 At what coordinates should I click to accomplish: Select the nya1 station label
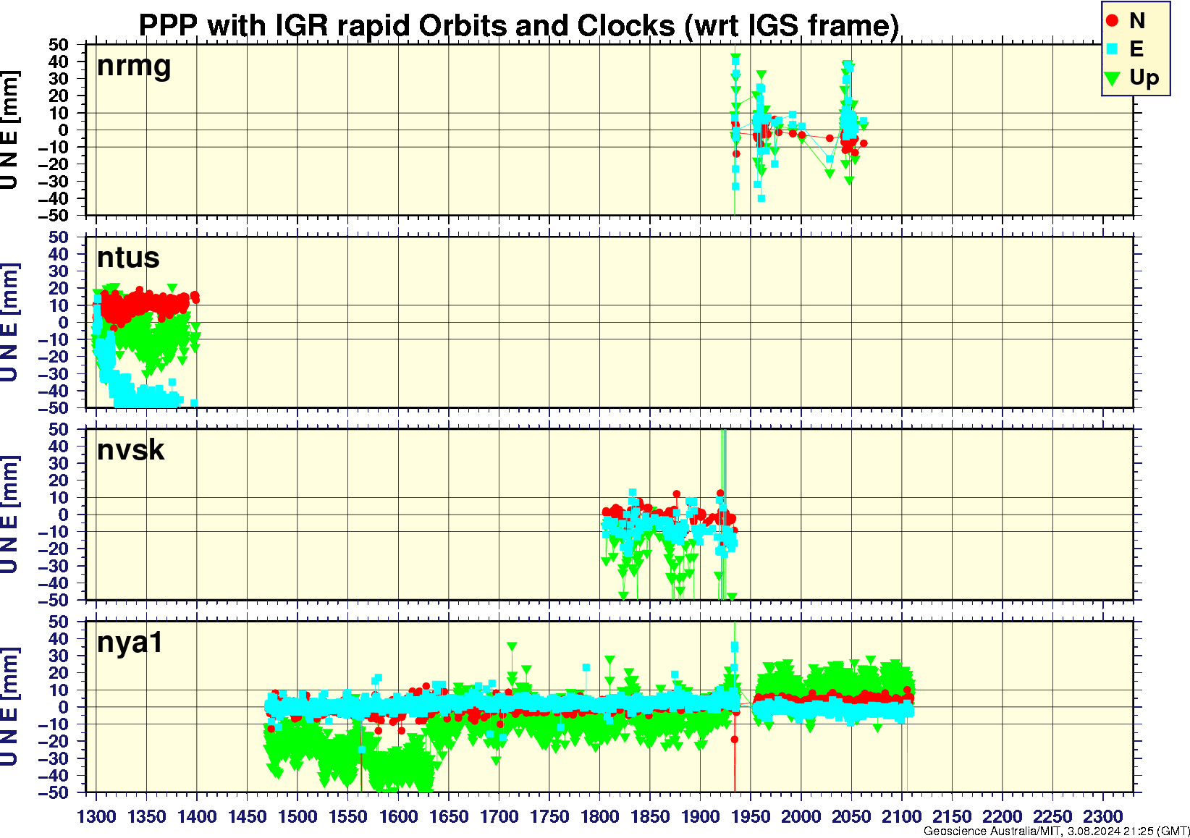pyautogui.click(x=130, y=643)
